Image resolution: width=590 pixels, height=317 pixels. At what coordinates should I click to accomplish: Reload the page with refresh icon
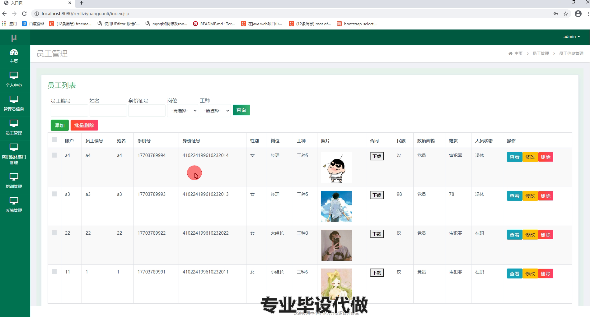coord(24,14)
